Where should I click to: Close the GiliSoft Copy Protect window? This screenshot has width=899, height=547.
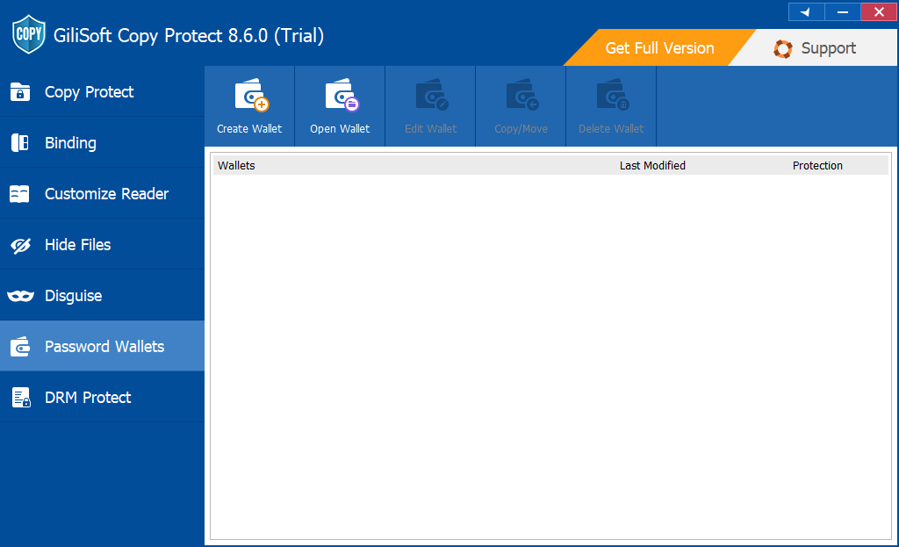pos(878,12)
